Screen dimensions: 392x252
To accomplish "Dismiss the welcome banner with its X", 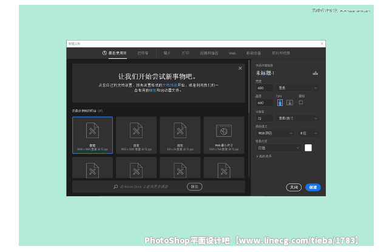I will click(x=240, y=68).
